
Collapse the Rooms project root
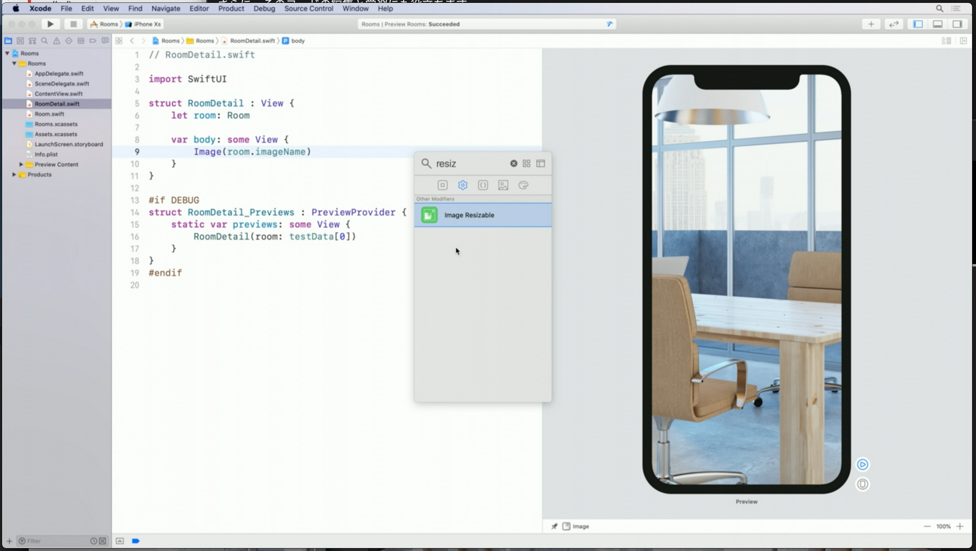pyautogui.click(x=7, y=53)
